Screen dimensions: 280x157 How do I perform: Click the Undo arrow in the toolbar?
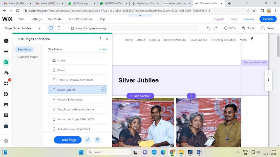(x=209, y=28)
